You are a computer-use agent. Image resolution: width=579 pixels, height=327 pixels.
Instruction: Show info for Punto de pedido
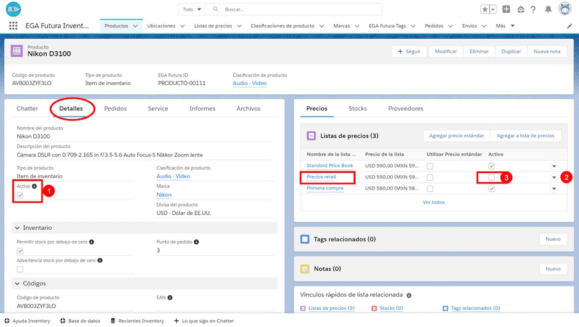(x=196, y=242)
